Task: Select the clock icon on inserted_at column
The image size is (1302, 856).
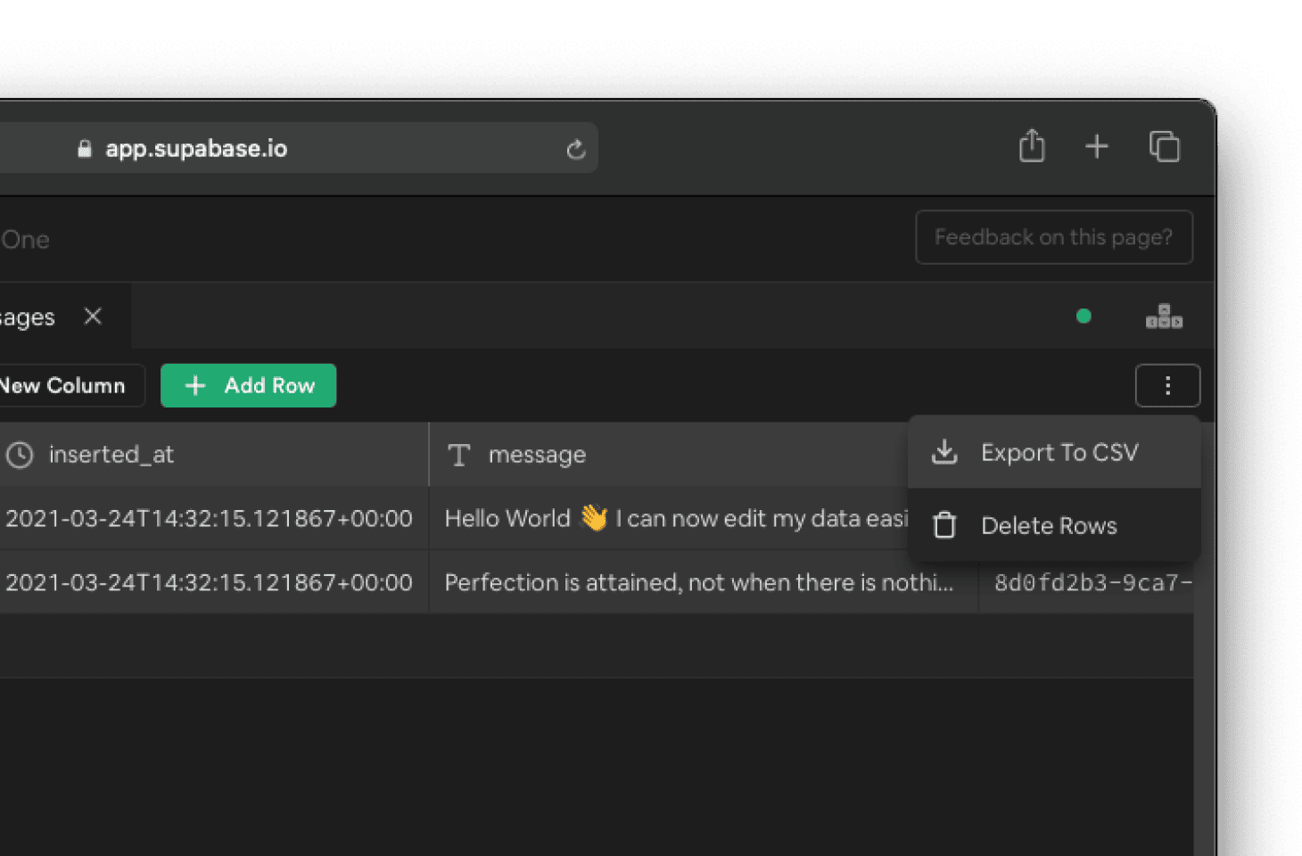Action: pos(21,455)
